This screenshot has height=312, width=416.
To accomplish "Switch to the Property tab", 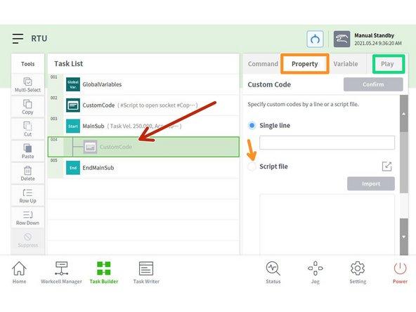I will tap(305, 64).
